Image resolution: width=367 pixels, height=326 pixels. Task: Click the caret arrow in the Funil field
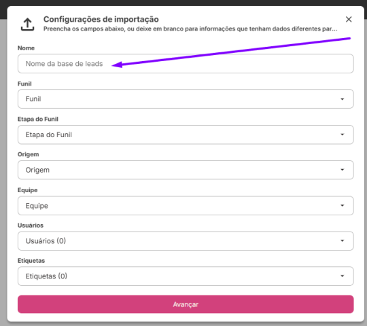pyautogui.click(x=342, y=99)
